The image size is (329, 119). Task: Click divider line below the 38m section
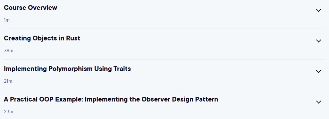coord(164,59)
